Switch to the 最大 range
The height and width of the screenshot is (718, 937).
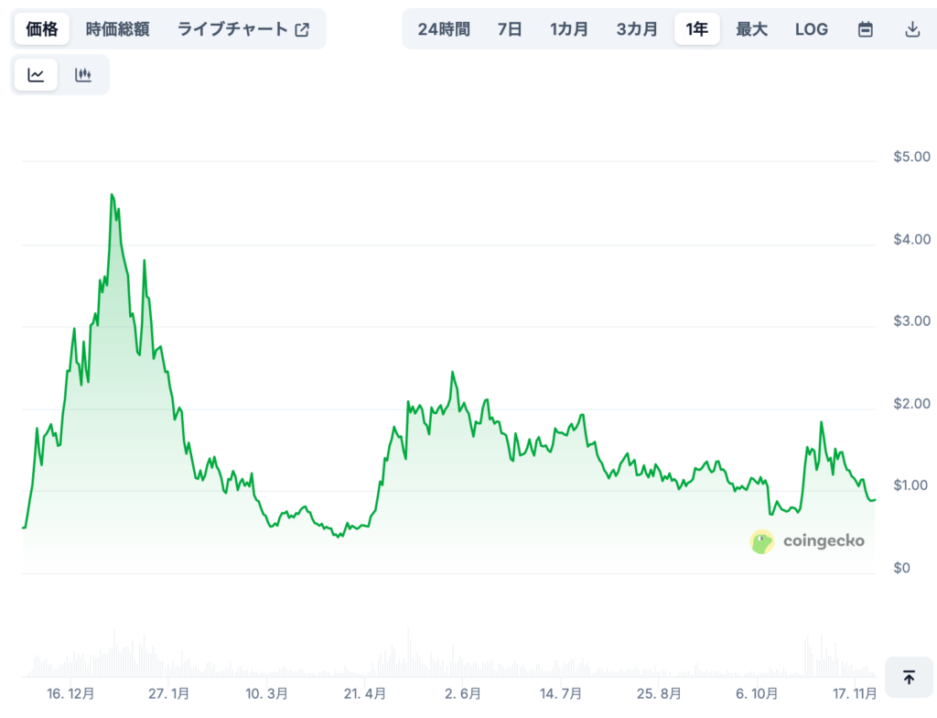[751, 28]
